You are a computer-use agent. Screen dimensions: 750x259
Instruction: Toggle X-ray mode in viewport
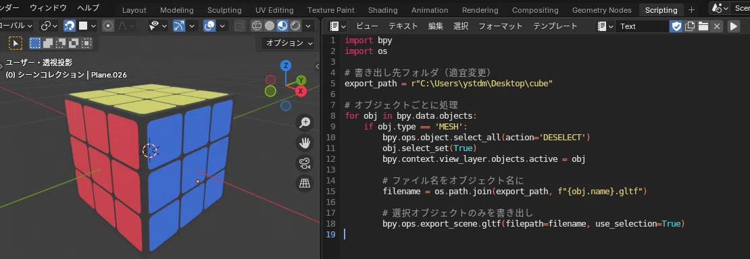coord(241,26)
